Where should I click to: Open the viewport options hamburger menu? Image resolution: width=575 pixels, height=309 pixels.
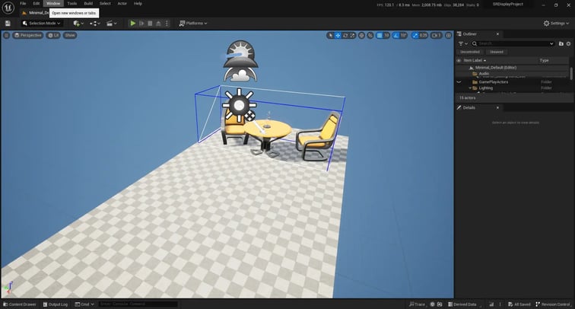pos(6,35)
